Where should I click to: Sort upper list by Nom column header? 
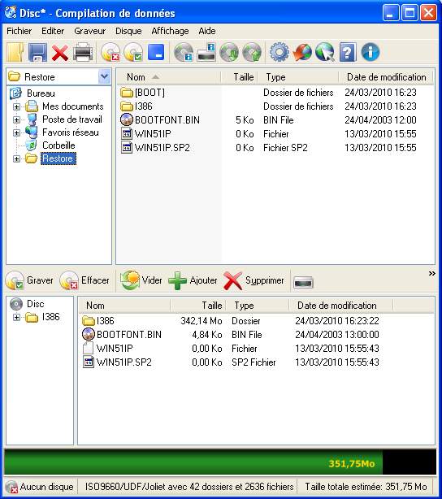[169, 77]
